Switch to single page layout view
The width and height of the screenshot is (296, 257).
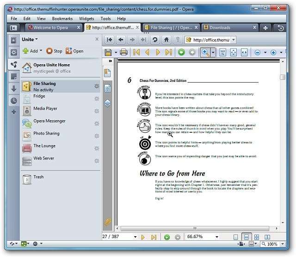pyautogui.click(x=236, y=237)
